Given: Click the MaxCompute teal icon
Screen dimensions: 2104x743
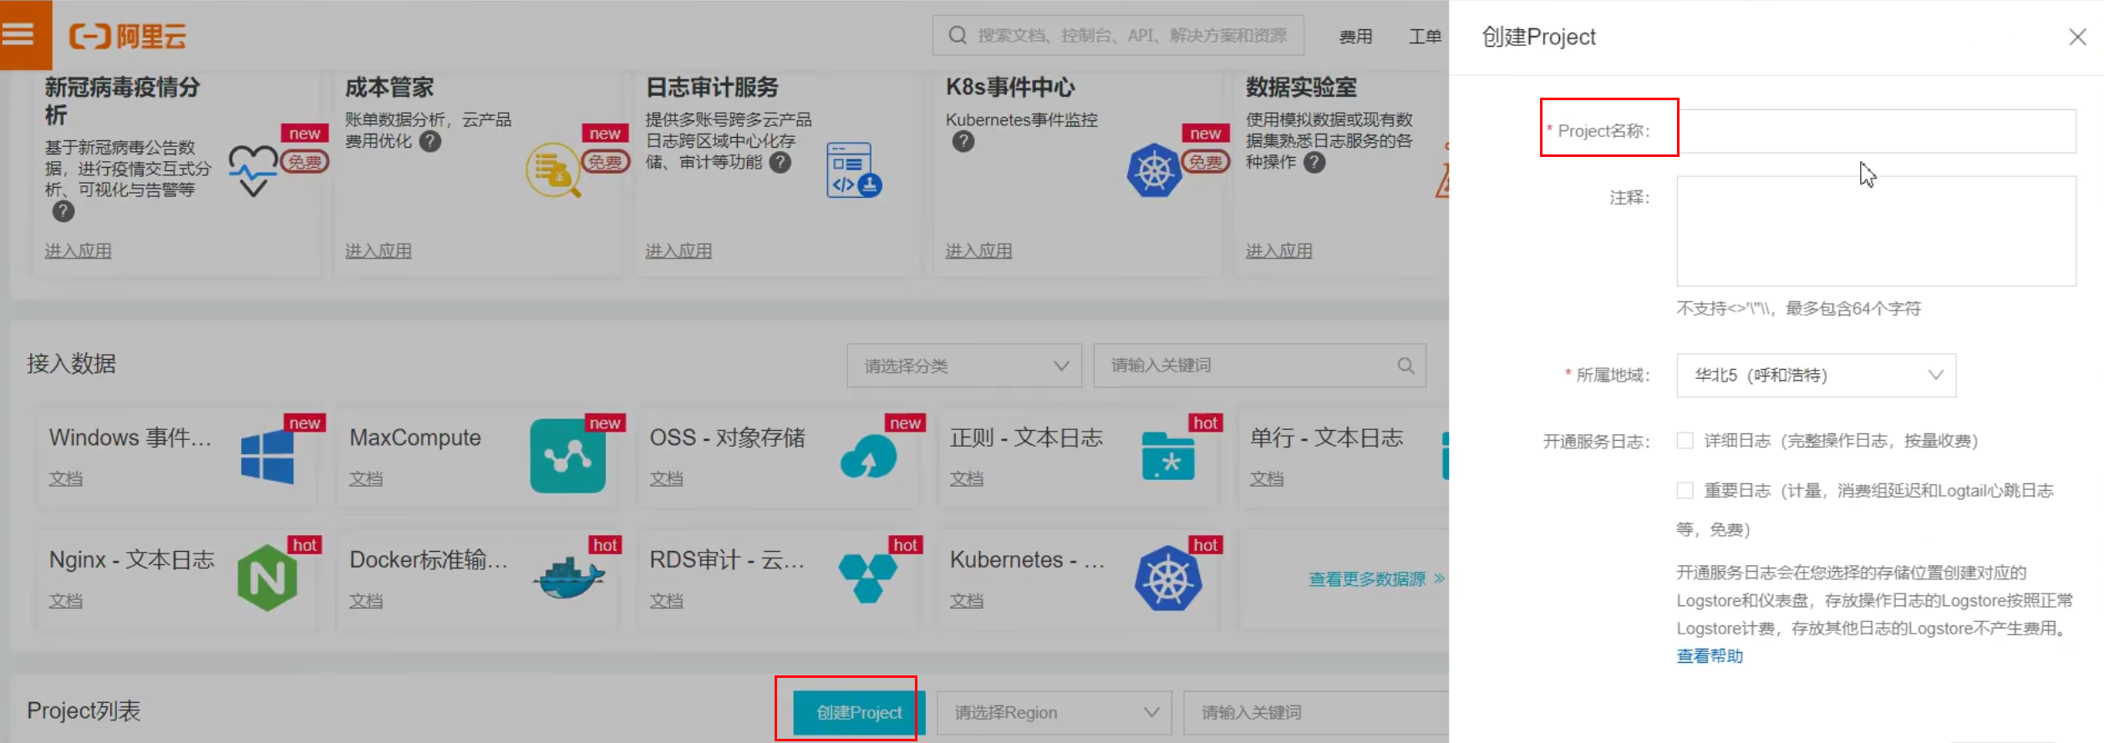Looking at the screenshot, I should (568, 456).
